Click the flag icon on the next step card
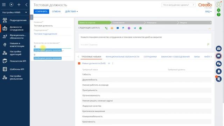 click(x=208, y=44)
